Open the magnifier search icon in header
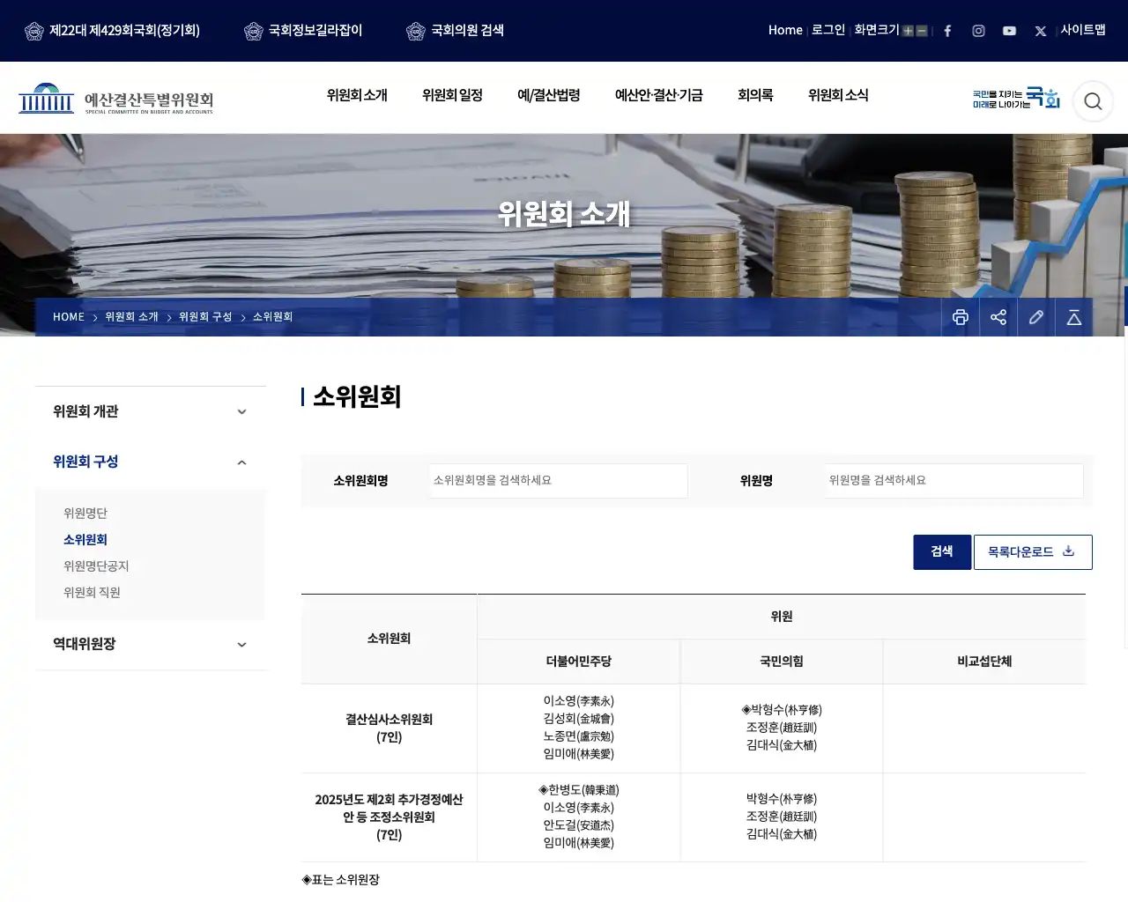The height and width of the screenshot is (902, 1128). click(x=1093, y=101)
